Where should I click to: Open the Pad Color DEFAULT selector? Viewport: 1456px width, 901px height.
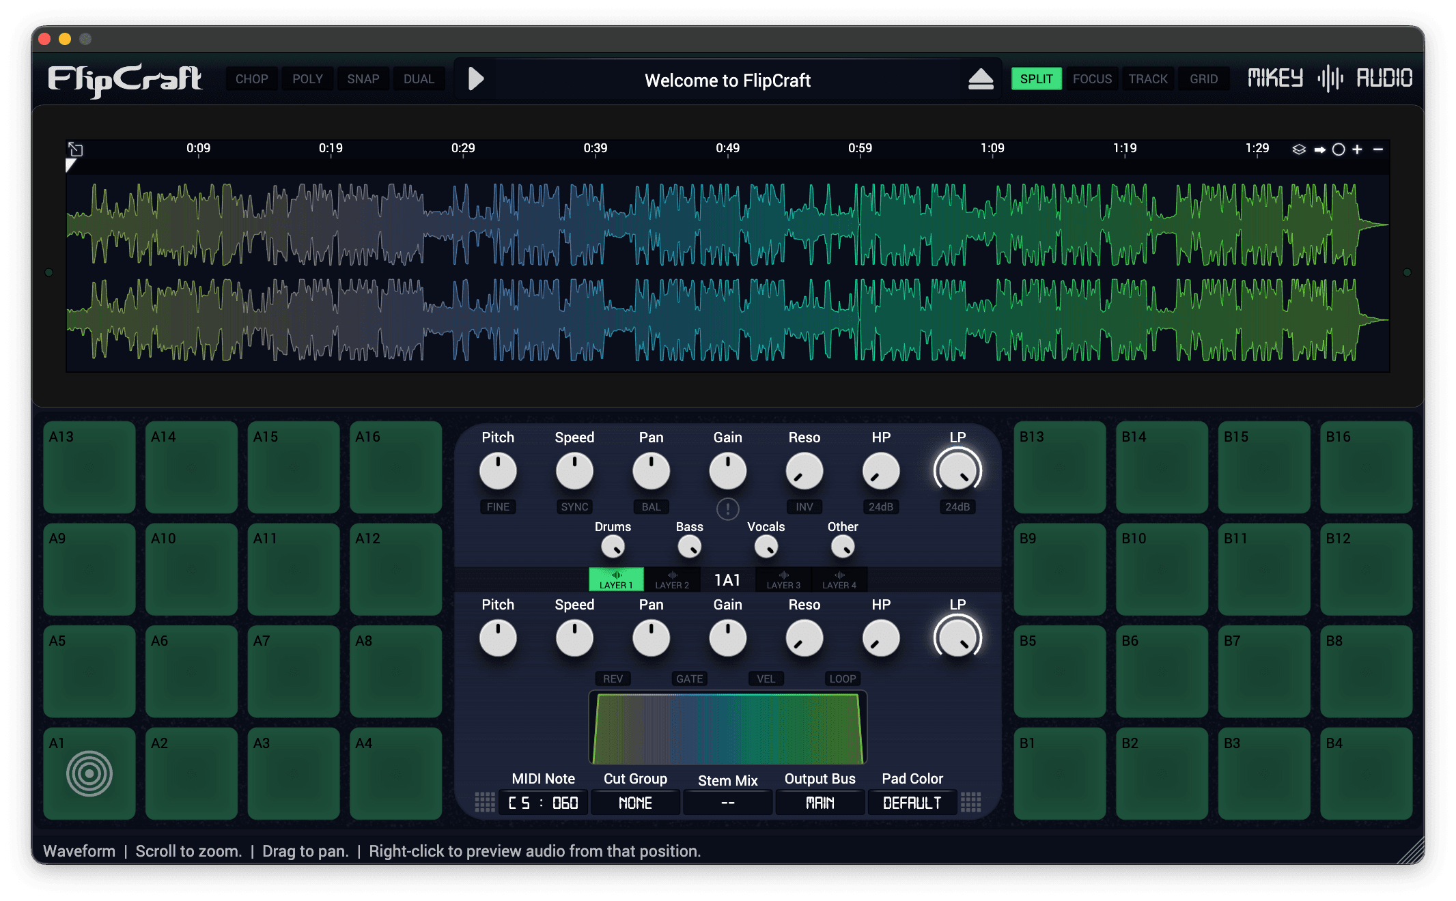(x=912, y=803)
